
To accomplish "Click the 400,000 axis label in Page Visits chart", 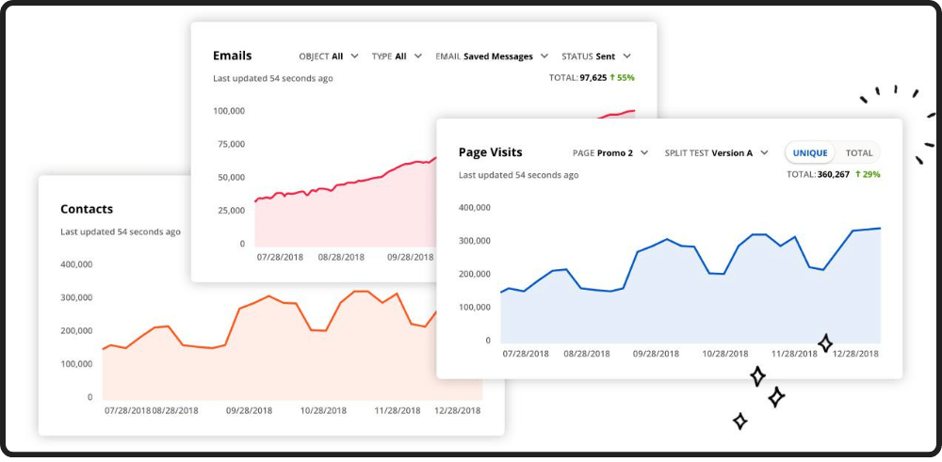I will click(475, 208).
